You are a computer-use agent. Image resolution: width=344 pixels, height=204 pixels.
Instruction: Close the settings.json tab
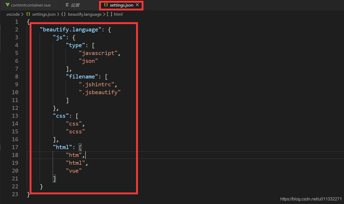pyautogui.click(x=137, y=5)
